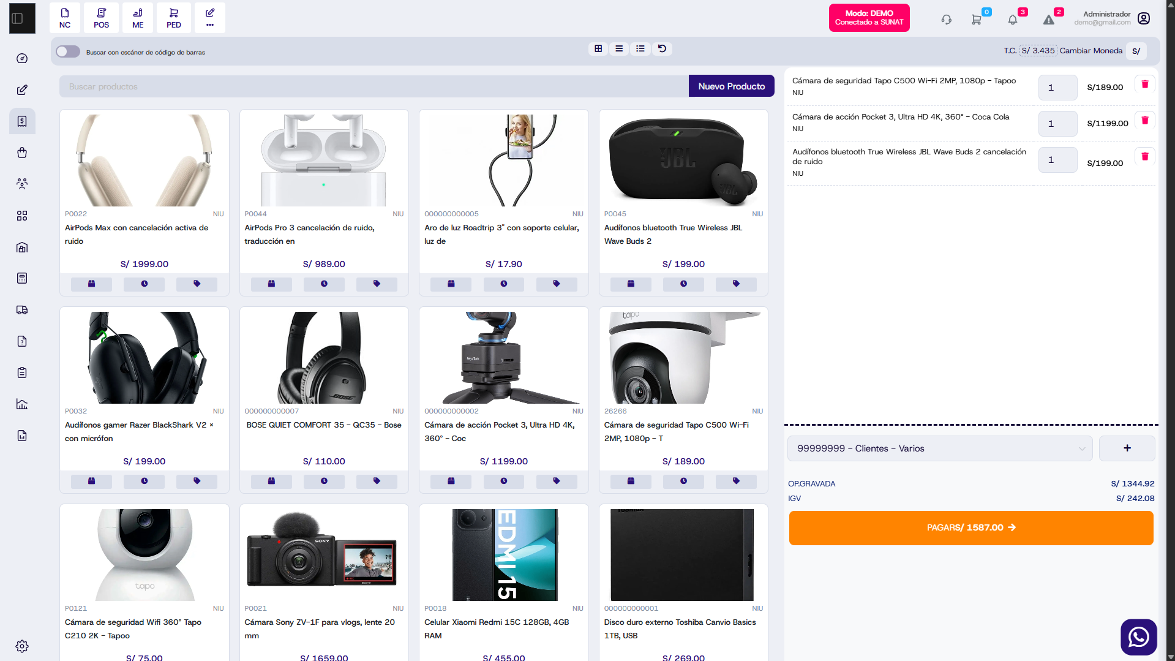Screen dimensions: 1175x661
Task: Open the NC shortcut
Action: coord(65,18)
